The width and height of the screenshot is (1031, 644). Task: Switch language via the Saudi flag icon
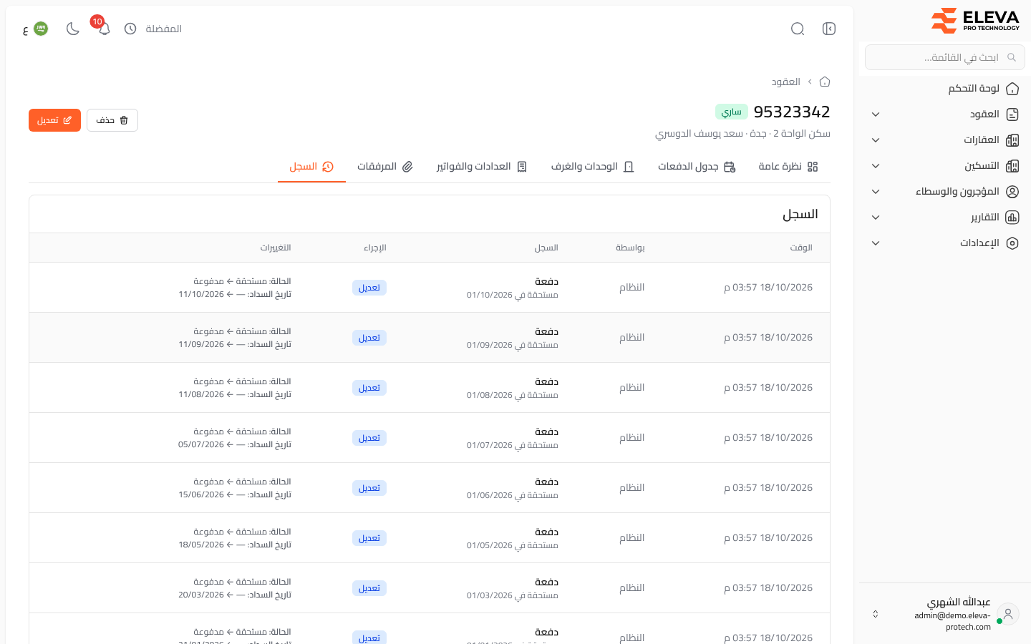tap(41, 29)
